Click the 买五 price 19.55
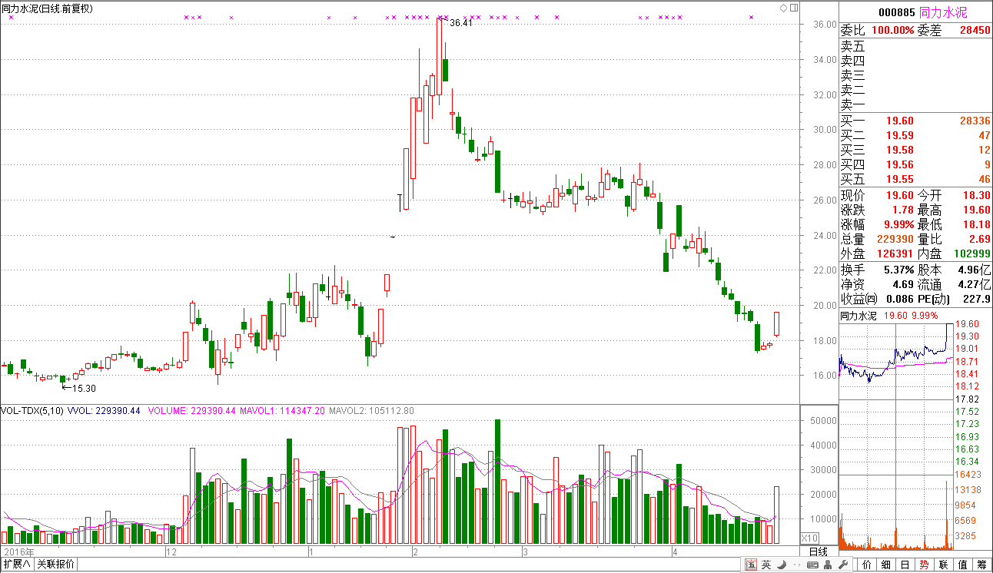 (x=899, y=179)
